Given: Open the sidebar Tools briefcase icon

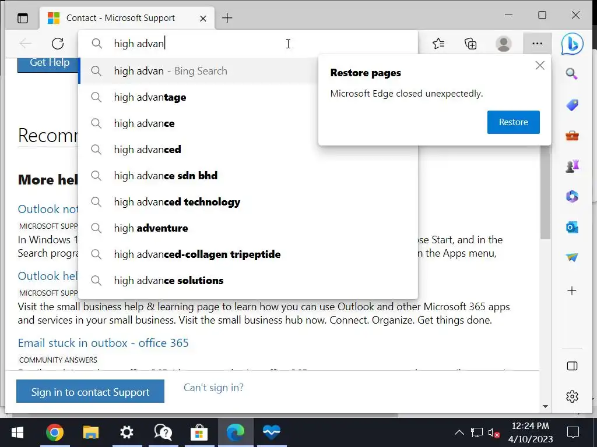Looking at the screenshot, I should (x=572, y=136).
